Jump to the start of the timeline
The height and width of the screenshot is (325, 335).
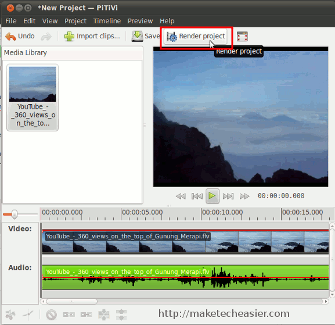click(197, 196)
